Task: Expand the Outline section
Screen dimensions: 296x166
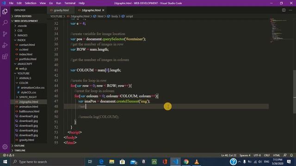Action: click(29, 146)
